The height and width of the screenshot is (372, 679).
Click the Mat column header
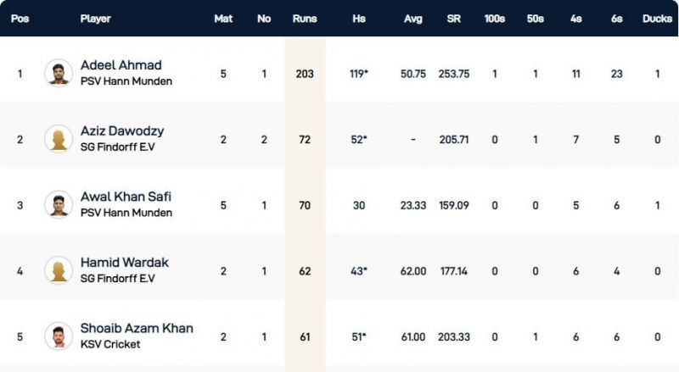click(x=223, y=19)
